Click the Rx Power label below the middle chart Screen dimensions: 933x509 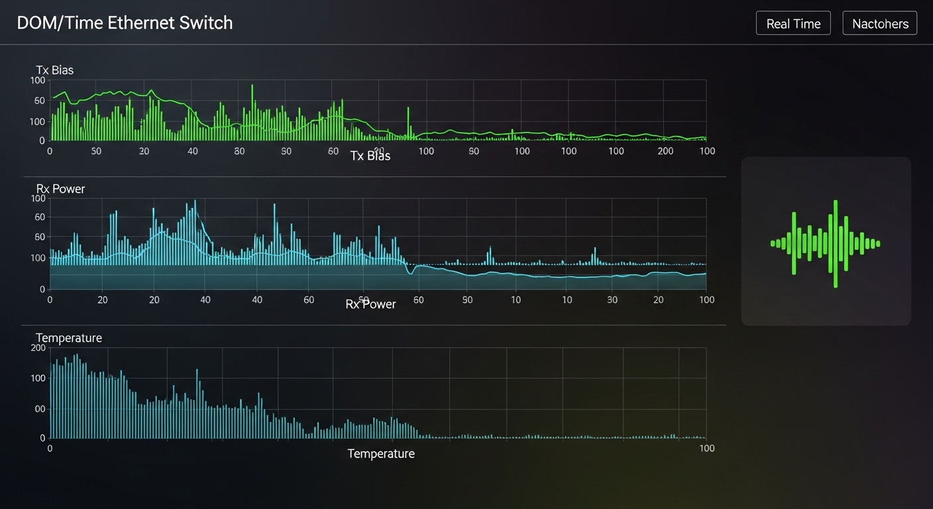(x=370, y=304)
